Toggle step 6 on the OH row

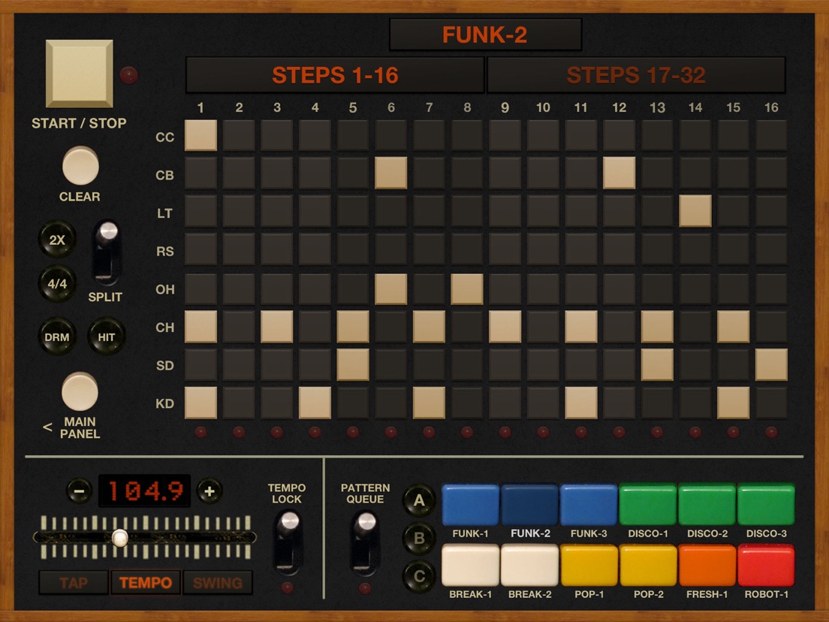[x=390, y=289]
